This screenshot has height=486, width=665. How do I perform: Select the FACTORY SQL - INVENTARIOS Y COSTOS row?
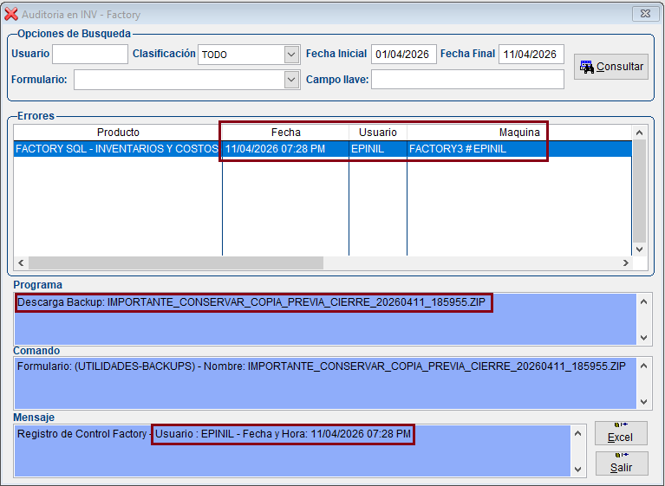point(117,149)
